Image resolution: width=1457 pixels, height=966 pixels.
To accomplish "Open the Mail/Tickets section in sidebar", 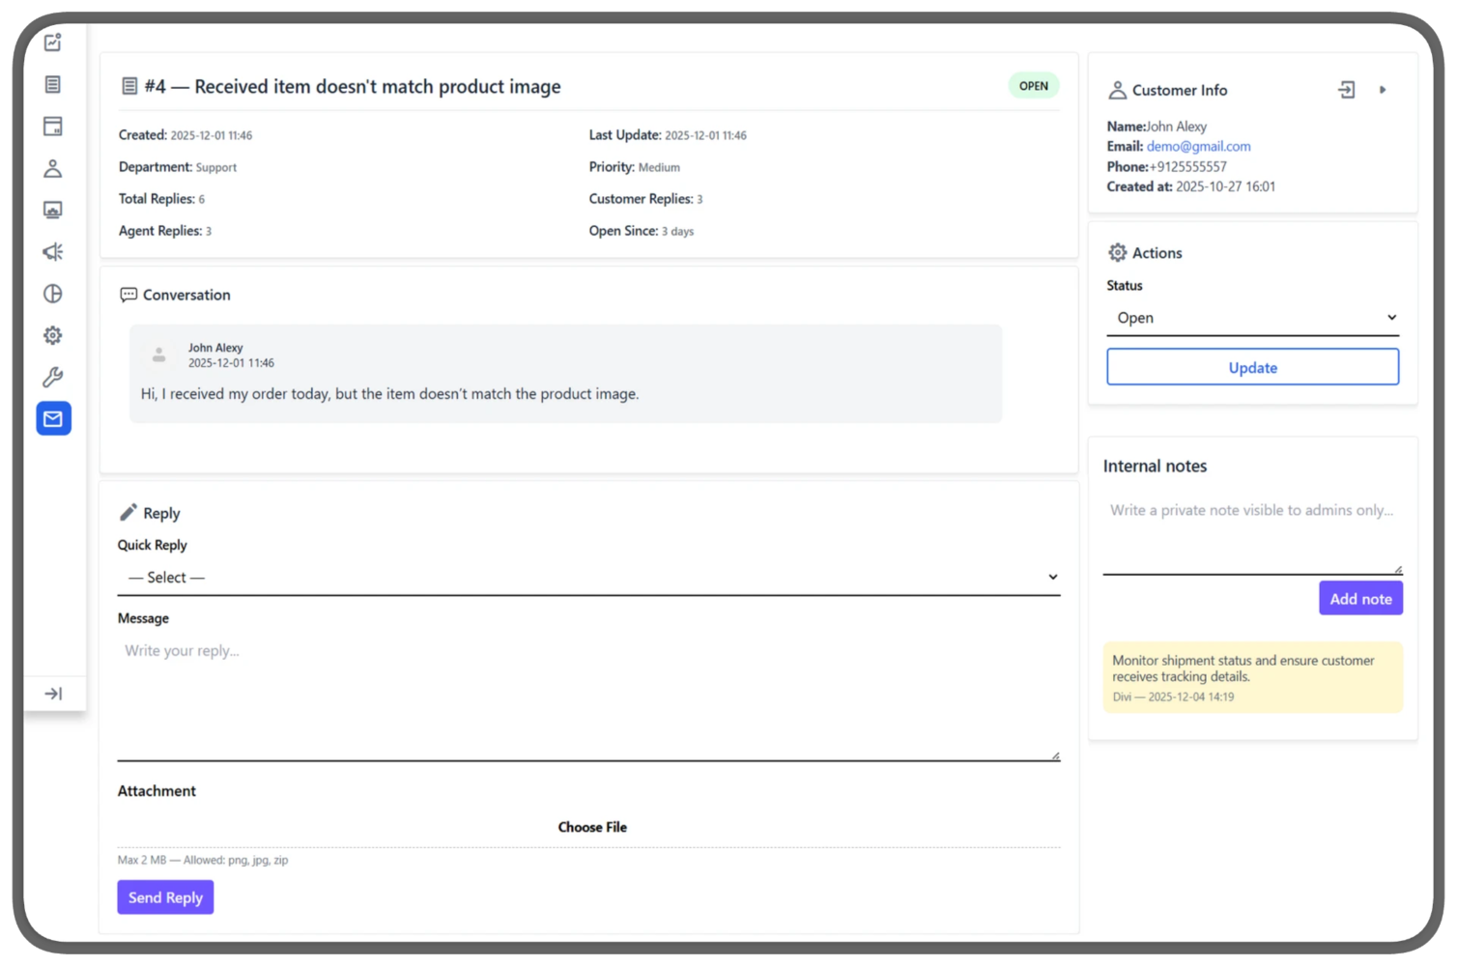I will click(53, 418).
